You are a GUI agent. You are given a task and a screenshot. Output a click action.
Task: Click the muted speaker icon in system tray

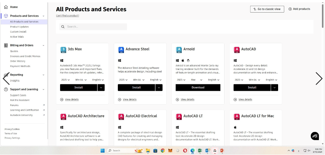pos(309,151)
